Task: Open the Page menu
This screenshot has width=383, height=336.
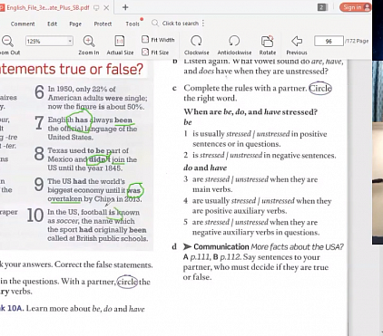Action: click(x=75, y=24)
